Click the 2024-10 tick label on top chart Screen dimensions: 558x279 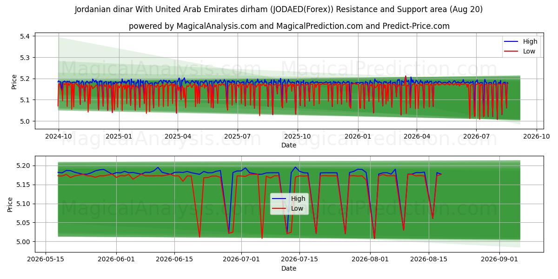[59, 137]
